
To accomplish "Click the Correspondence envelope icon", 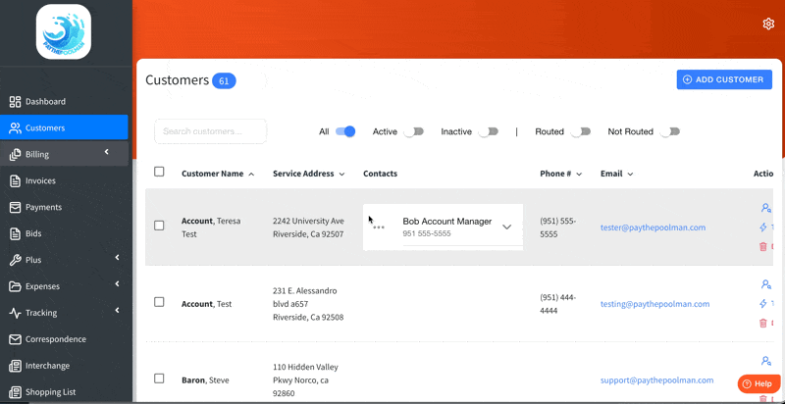I will 15,339.
